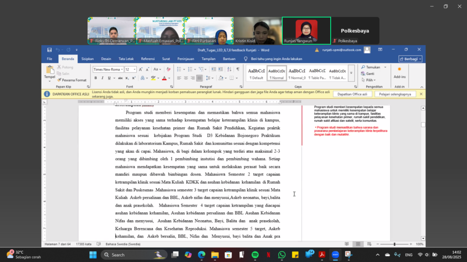Click the Tempel paste icon
Viewport: 467px width, 262px height.
tap(50, 71)
